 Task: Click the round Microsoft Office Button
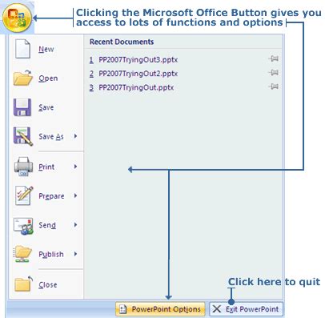coord(18,18)
